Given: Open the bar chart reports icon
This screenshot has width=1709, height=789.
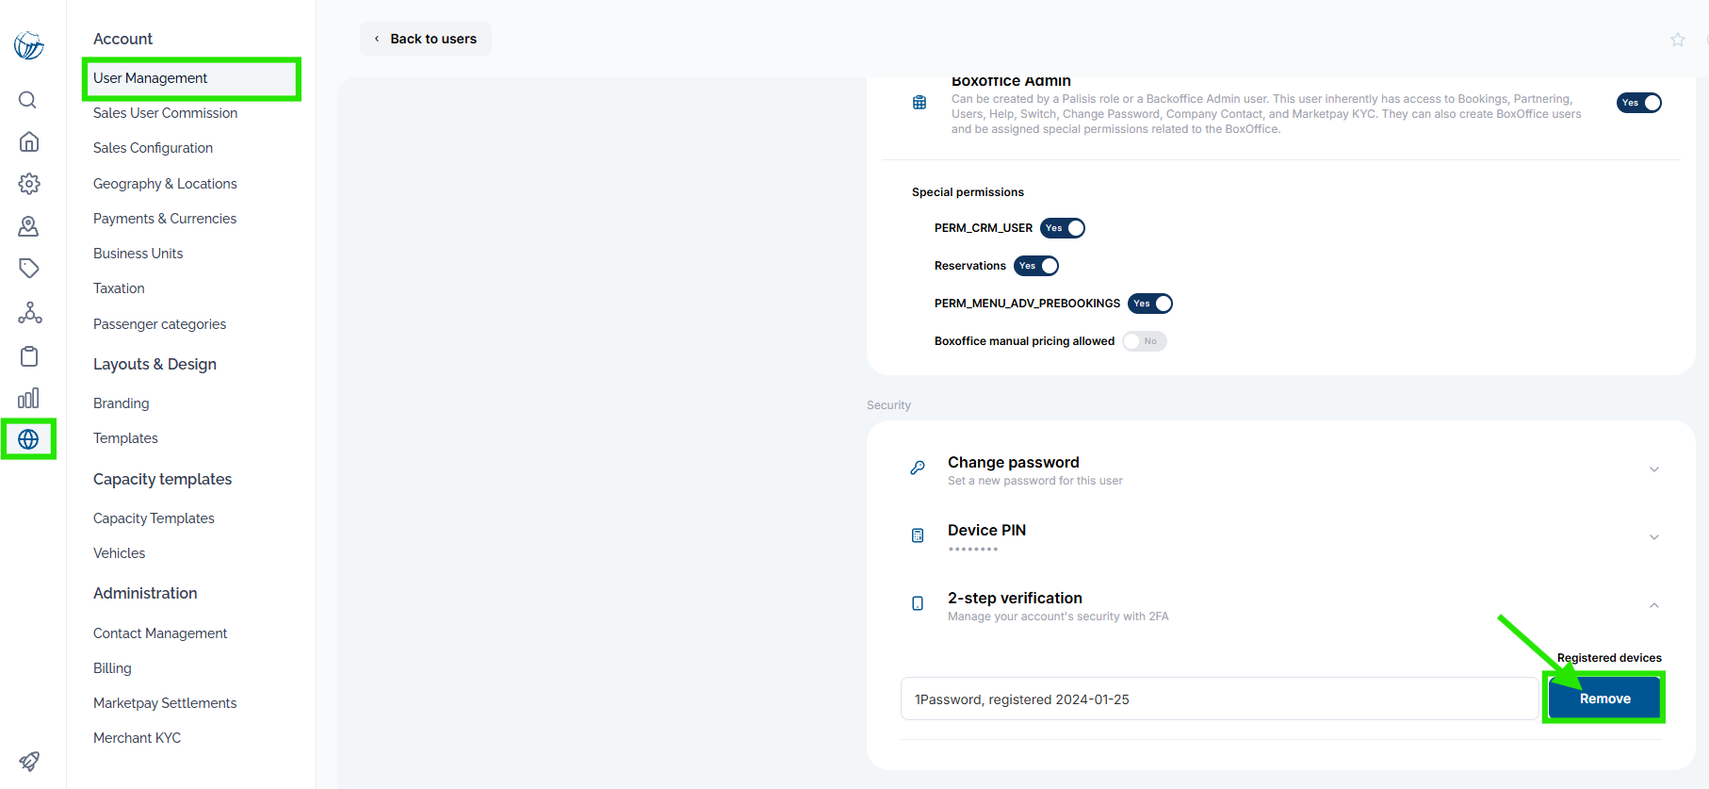Looking at the screenshot, I should point(29,398).
